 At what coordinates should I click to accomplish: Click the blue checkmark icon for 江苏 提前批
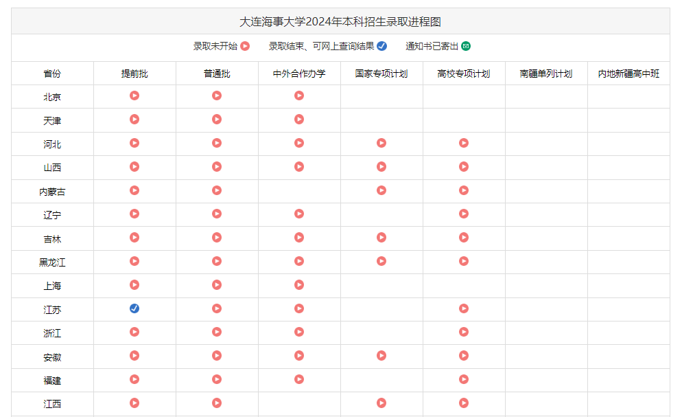tap(134, 308)
